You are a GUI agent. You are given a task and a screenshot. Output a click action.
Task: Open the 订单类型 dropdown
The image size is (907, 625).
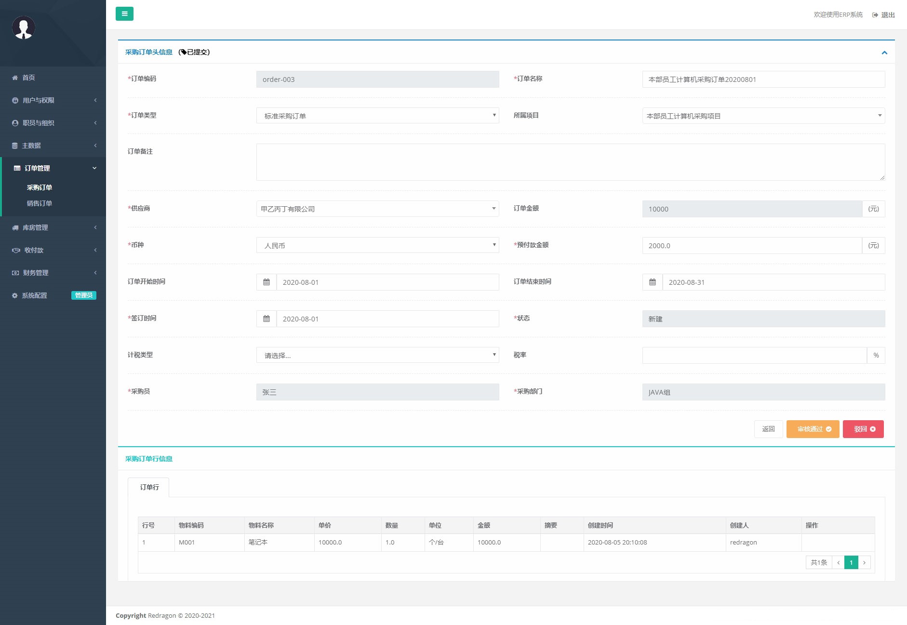tap(377, 116)
